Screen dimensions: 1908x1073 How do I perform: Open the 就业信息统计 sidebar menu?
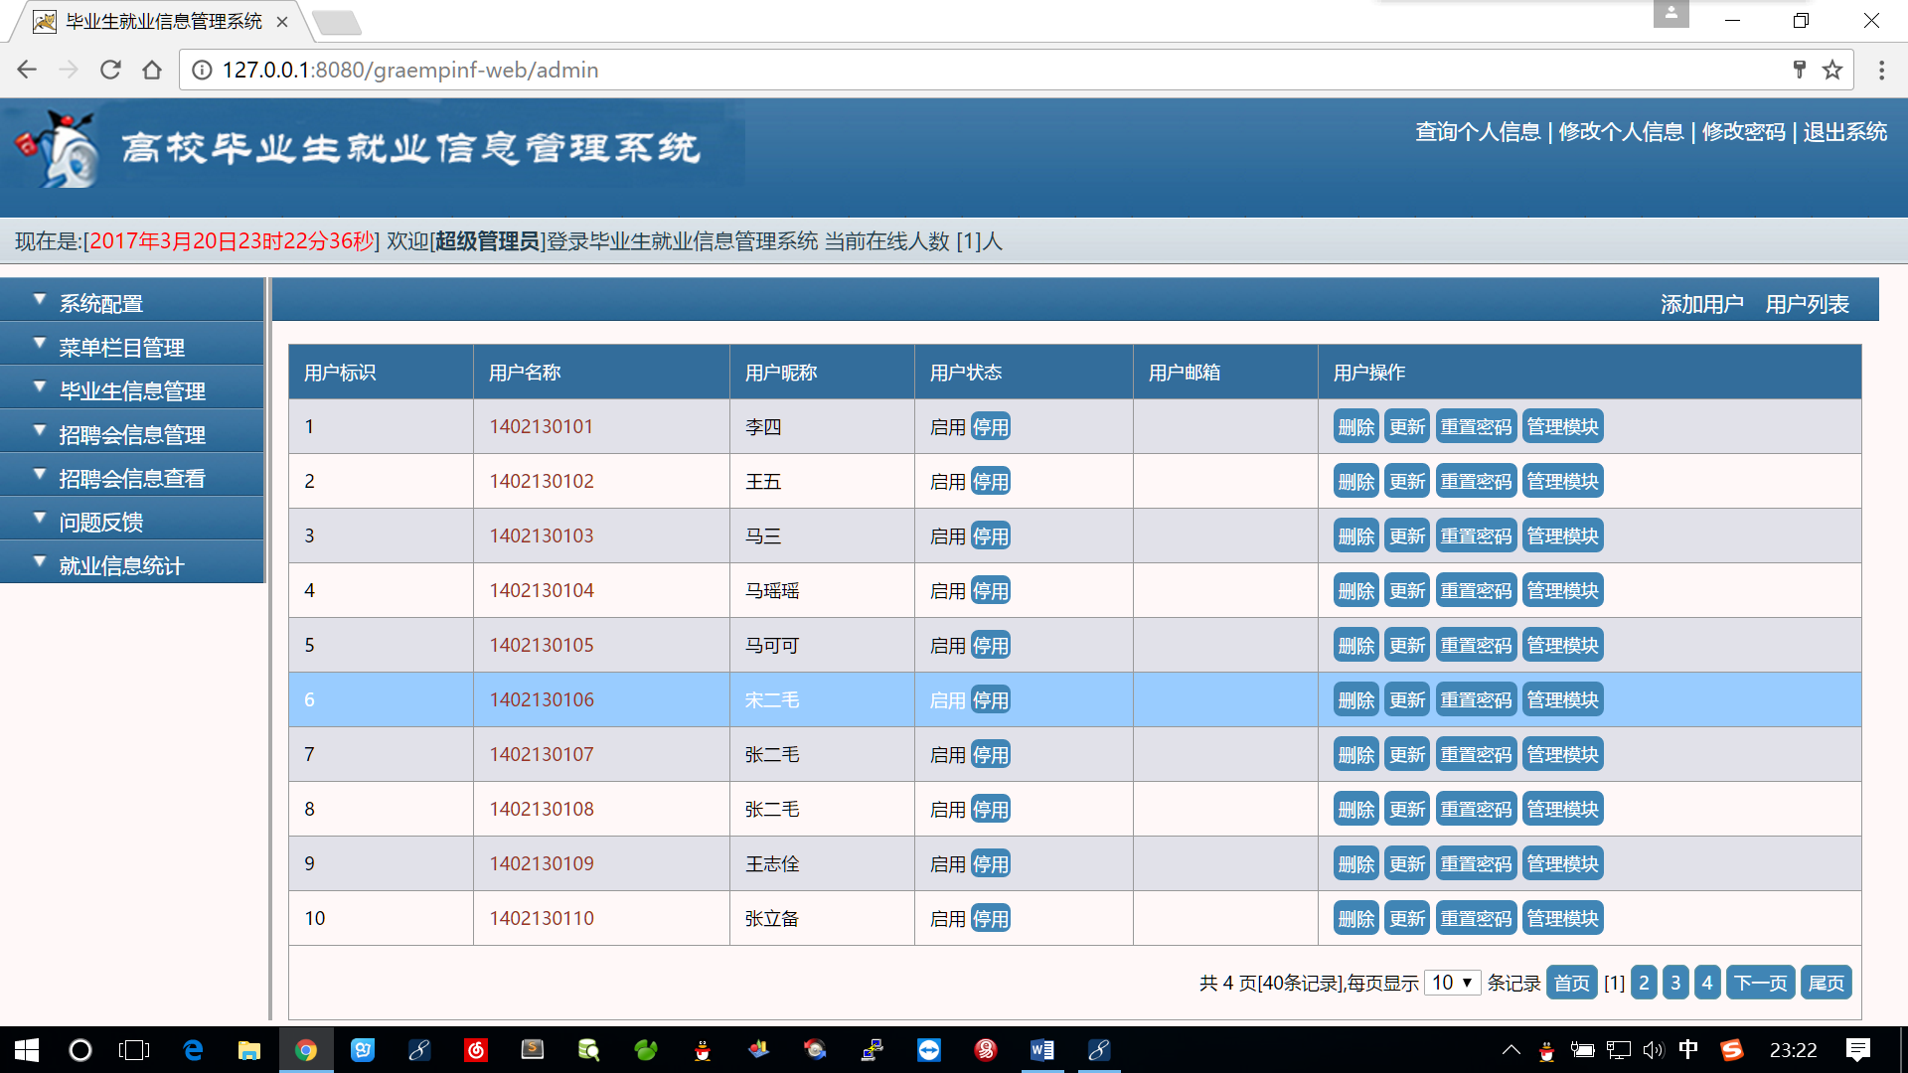point(121,565)
